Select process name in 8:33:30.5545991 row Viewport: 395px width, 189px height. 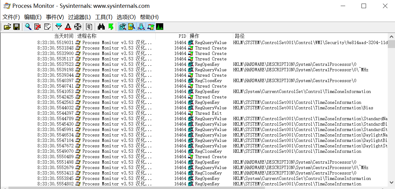tap(117, 130)
